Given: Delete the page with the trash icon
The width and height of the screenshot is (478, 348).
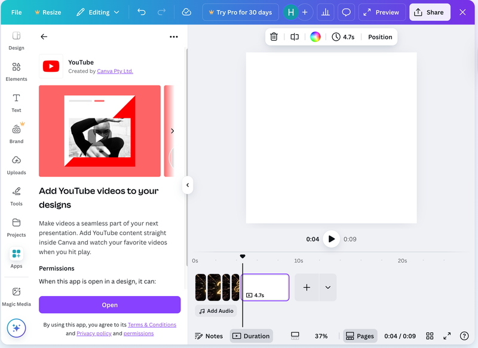Looking at the screenshot, I should pos(274,37).
